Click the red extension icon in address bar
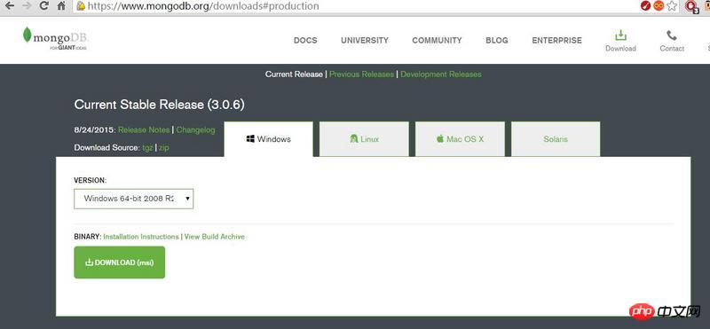Image resolution: width=710 pixels, height=329 pixels. click(x=646, y=6)
